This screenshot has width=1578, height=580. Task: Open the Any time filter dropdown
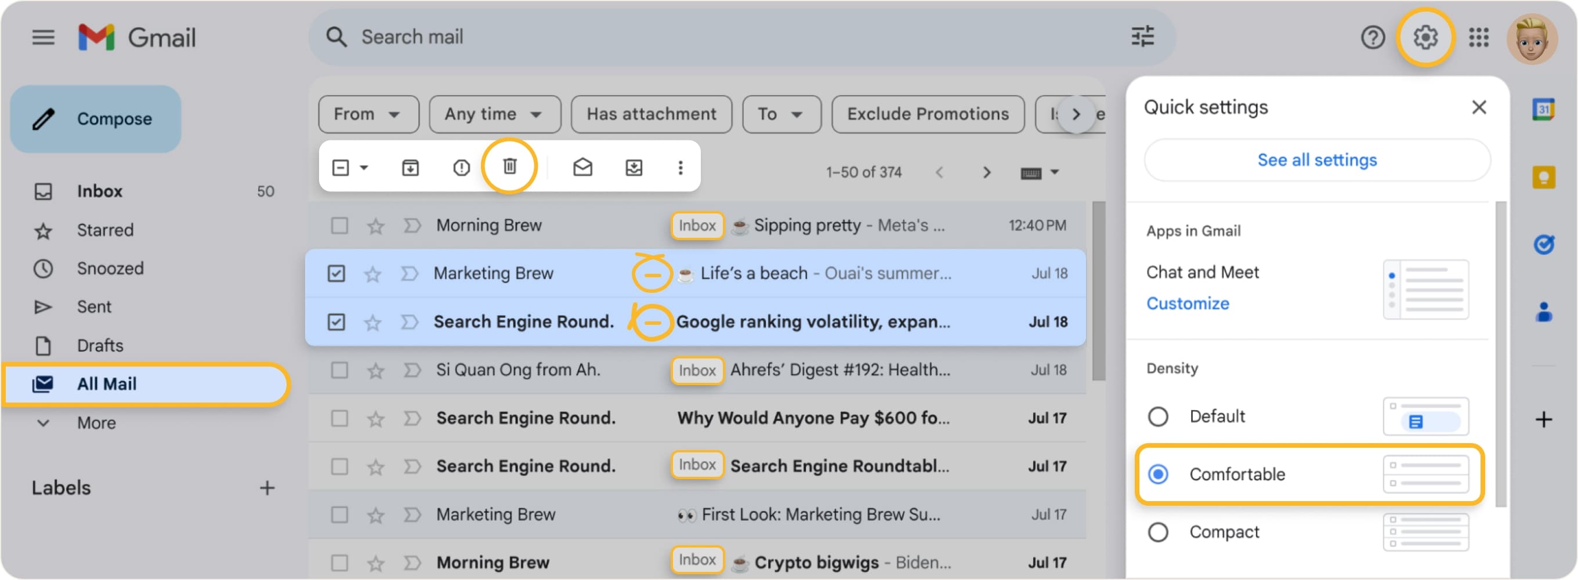[x=494, y=113]
